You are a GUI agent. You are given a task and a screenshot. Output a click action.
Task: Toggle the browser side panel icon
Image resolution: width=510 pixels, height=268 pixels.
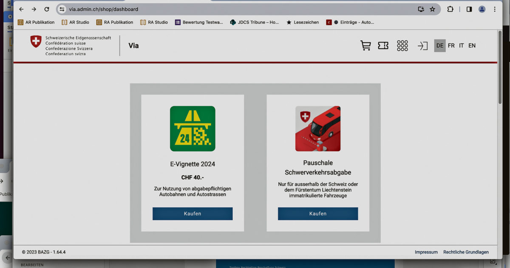pyautogui.click(x=469, y=9)
